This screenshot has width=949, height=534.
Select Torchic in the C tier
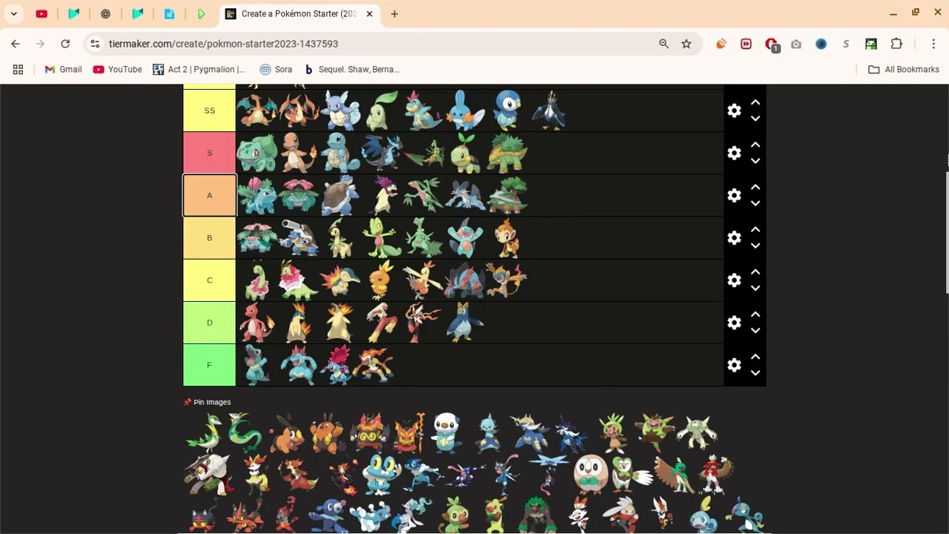pos(382,280)
